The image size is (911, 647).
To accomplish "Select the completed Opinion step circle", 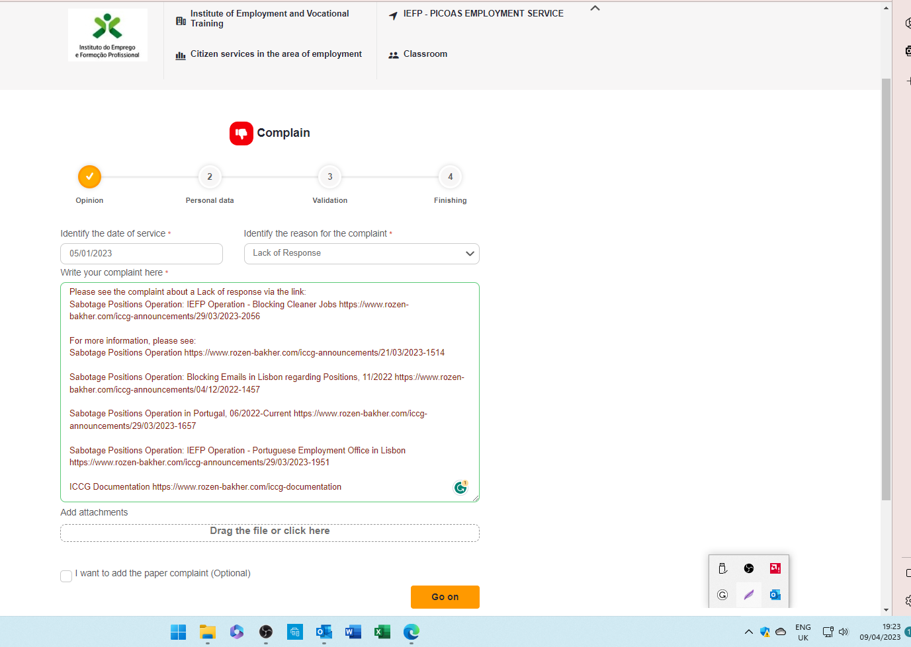I will (x=89, y=176).
